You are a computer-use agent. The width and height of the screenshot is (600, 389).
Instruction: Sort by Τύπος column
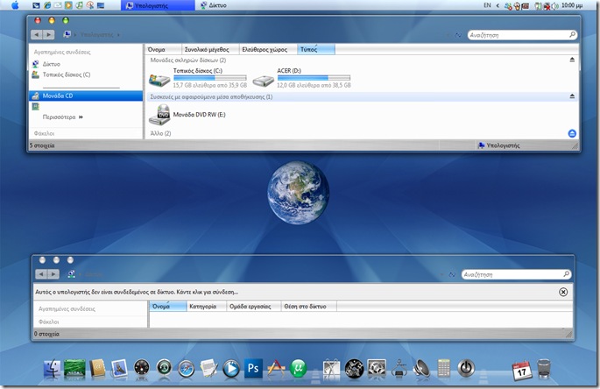[x=316, y=49]
